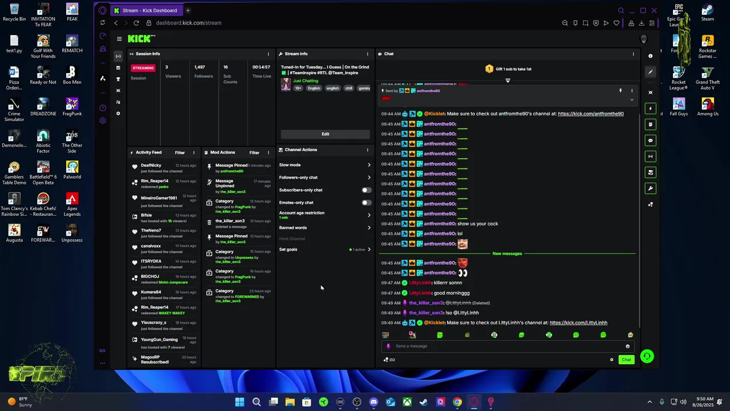Open File Explorer from taskbar
The height and width of the screenshot is (411, 730).
click(290, 402)
